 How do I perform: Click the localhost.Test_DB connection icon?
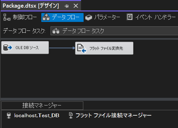click(9, 116)
